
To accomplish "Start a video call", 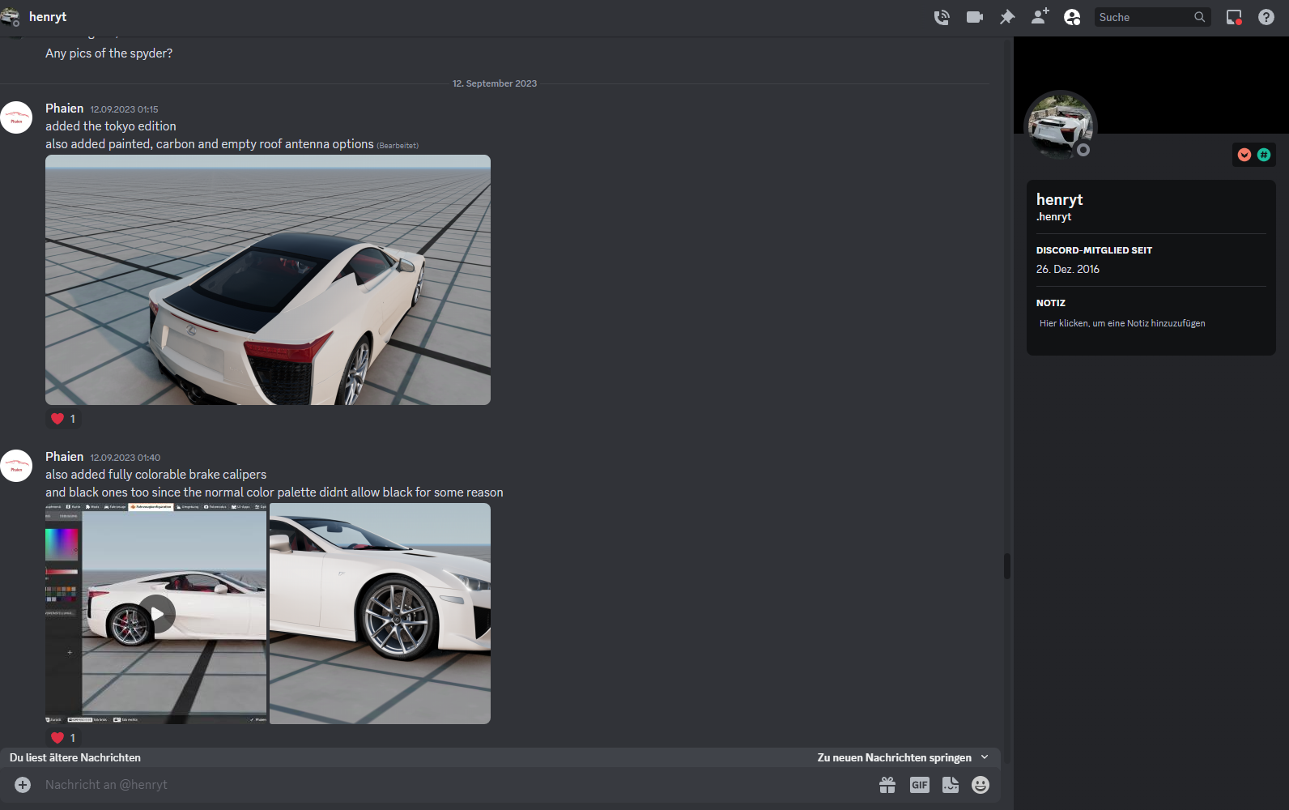I will tap(975, 17).
